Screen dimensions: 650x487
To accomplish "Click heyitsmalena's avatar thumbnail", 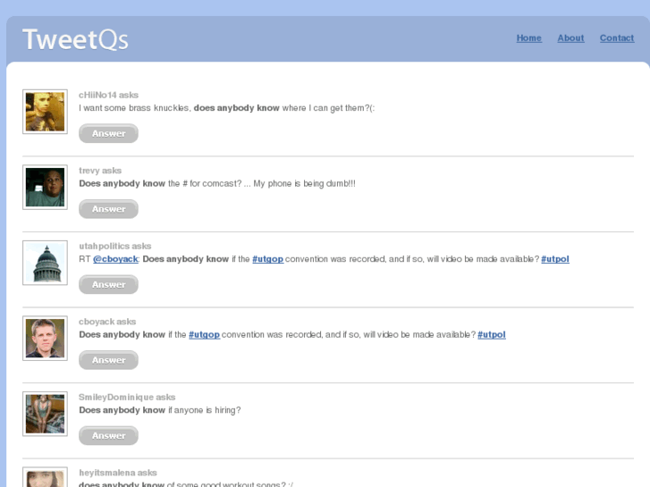I will 46,477.
